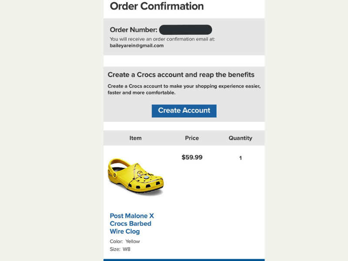348x261 pixels.
Task: Click the Create Account button
Action: coord(184,110)
